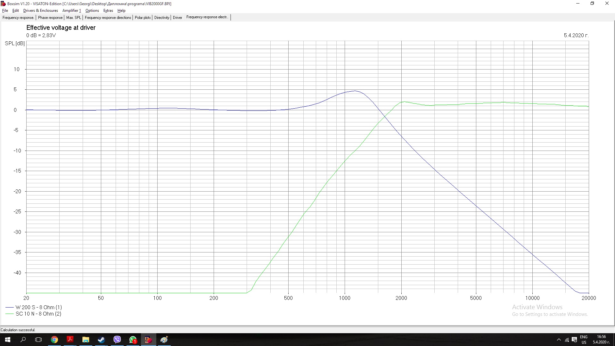Screen dimensions: 615x346
Task: Restore down the Boxsim window
Action: [592, 4]
